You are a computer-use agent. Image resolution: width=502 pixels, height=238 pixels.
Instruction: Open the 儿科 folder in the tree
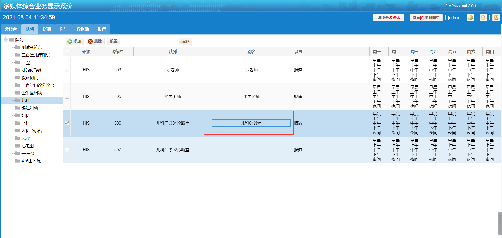(26, 100)
